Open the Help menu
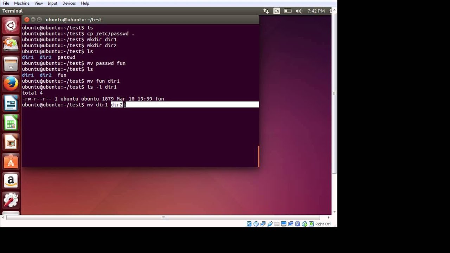Viewport: 450px width, 253px height. point(85,3)
